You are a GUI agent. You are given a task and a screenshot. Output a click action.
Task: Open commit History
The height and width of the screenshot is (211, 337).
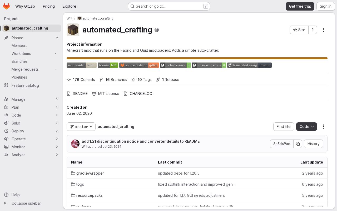313,144
